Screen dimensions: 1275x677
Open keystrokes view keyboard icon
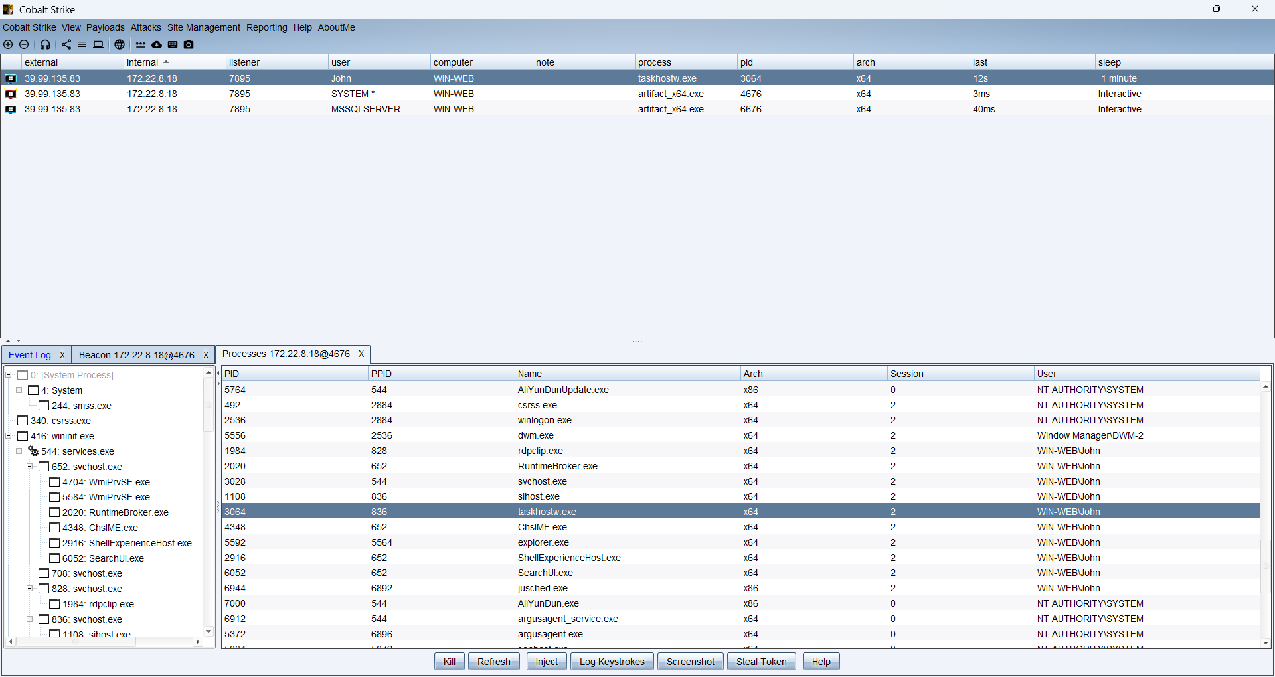[x=173, y=44]
